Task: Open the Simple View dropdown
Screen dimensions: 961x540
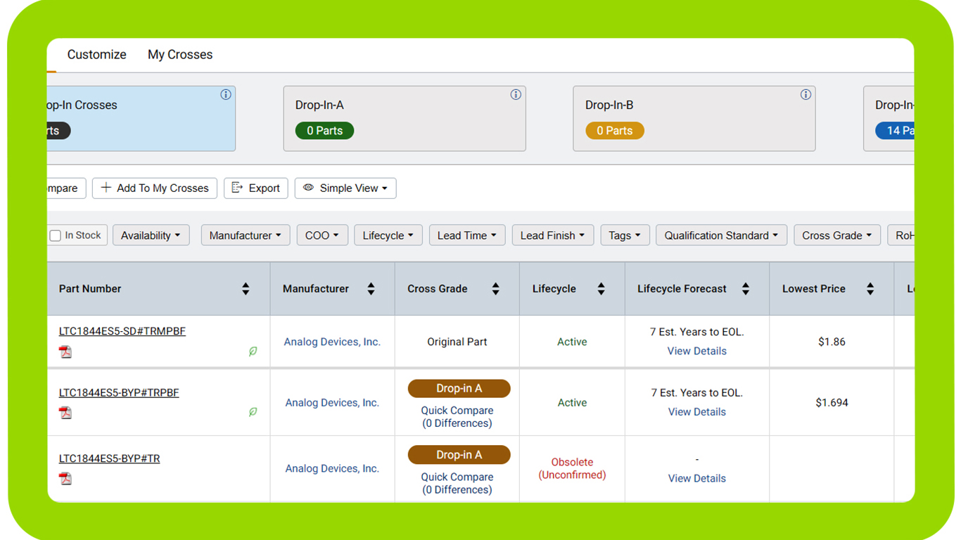Action: [x=345, y=188]
